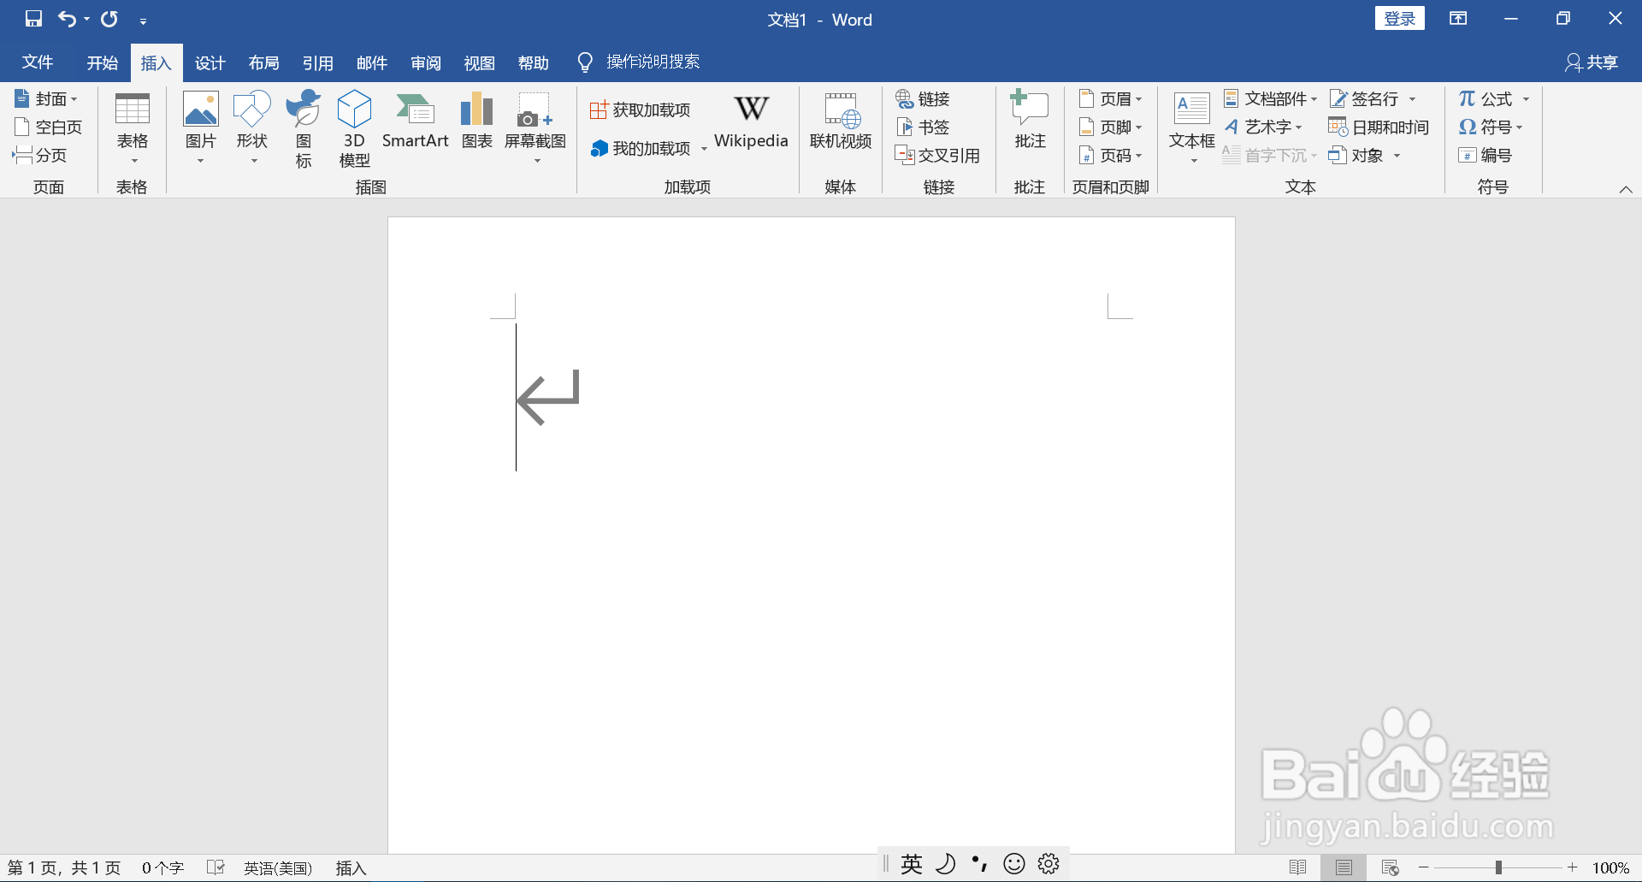The height and width of the screenshot is (882, 1642).
Task: Toggle English/Chinese input with the 英 indicator
Action: click(911, 864)
